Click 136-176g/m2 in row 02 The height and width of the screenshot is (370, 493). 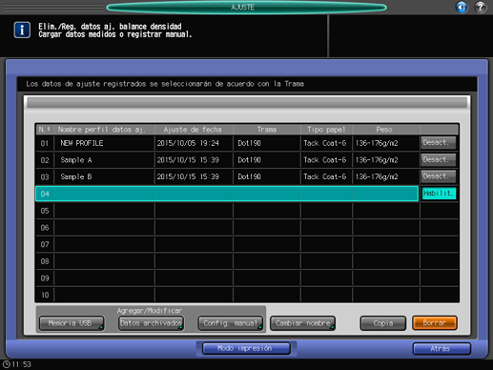tap(377, 160)
